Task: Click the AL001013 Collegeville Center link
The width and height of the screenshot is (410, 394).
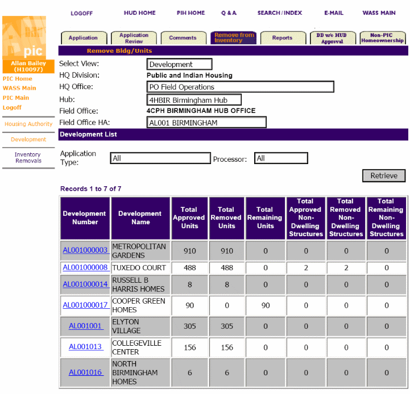Action: coord(85,347)
